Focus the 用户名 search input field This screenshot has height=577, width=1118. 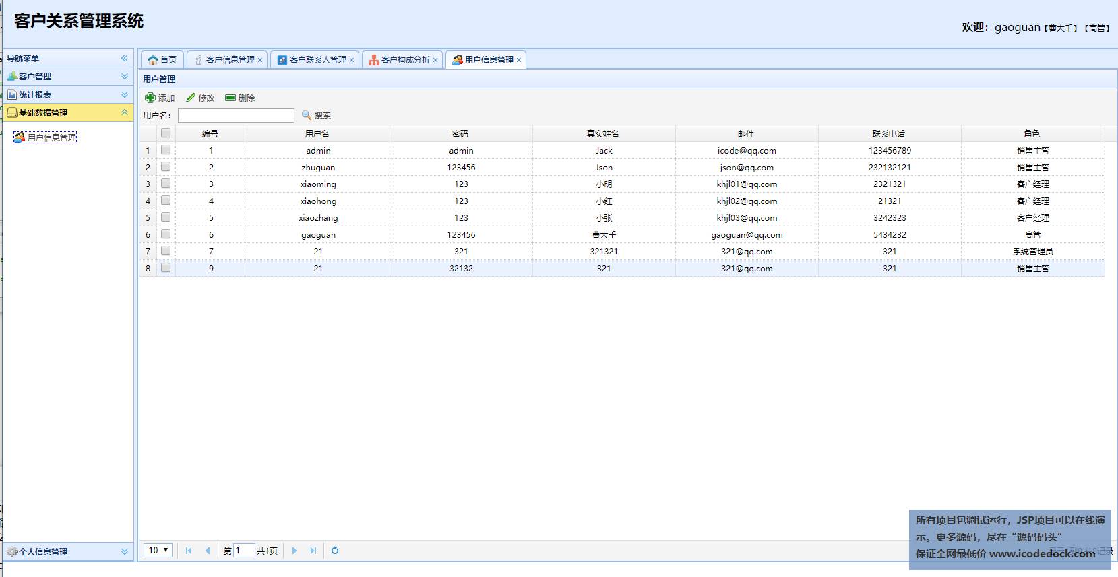pyautogui.click(x=236, y=115)
